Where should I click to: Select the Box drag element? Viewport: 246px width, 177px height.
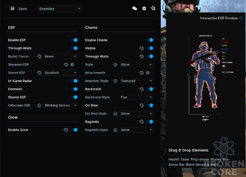coord(226,159)
